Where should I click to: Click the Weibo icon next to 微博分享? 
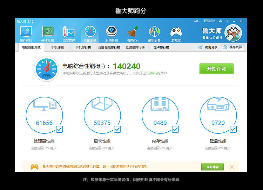201,47
